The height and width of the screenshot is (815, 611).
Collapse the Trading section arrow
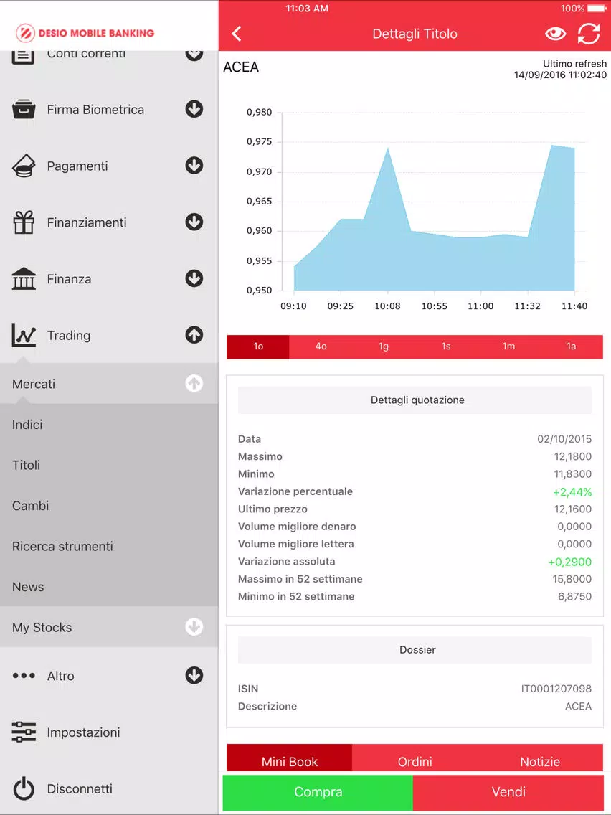click(x=194, y=335)
